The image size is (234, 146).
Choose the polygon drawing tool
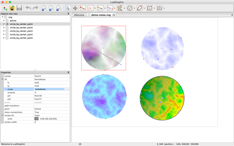tap(120, 8)
